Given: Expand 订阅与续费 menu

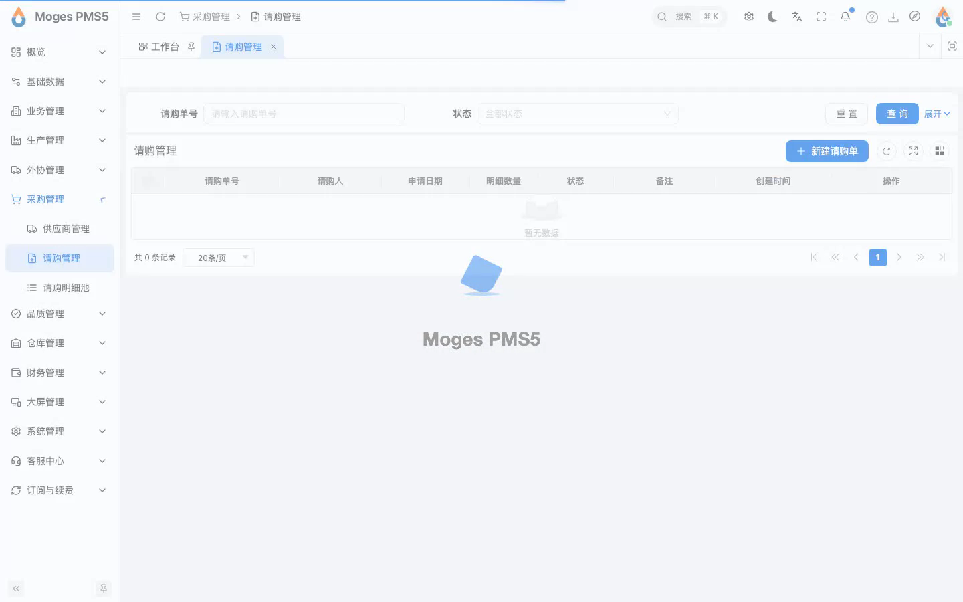Looking at the screenshot, I should 60,490.
